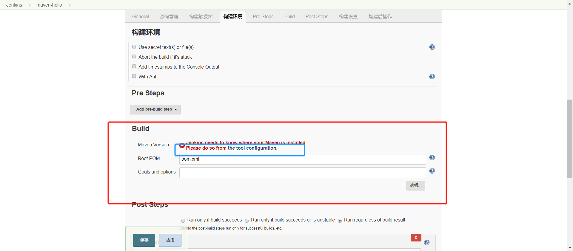
Task: Click help icon beside the red X button
Action: (427, 242)
